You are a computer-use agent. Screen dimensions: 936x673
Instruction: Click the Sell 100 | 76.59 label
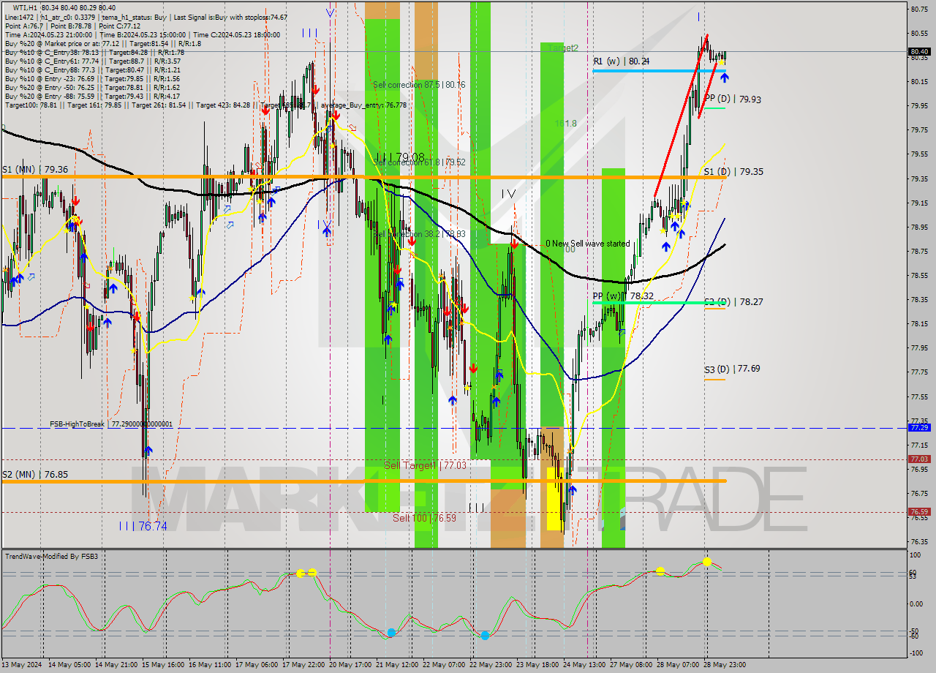(424, 517)
